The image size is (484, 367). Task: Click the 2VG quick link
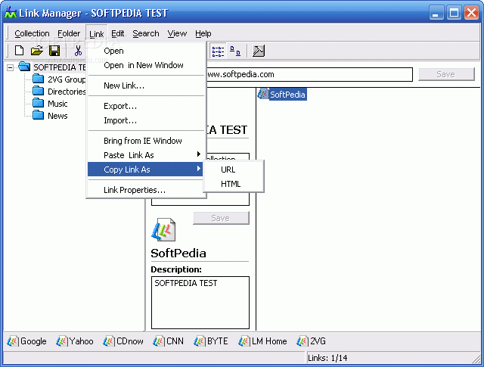tap(311, 341)
